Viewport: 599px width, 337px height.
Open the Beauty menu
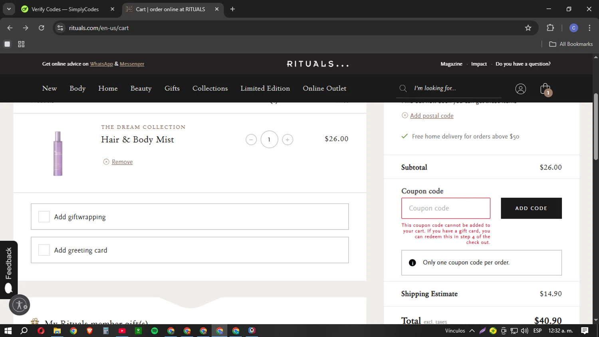[141, 88]
